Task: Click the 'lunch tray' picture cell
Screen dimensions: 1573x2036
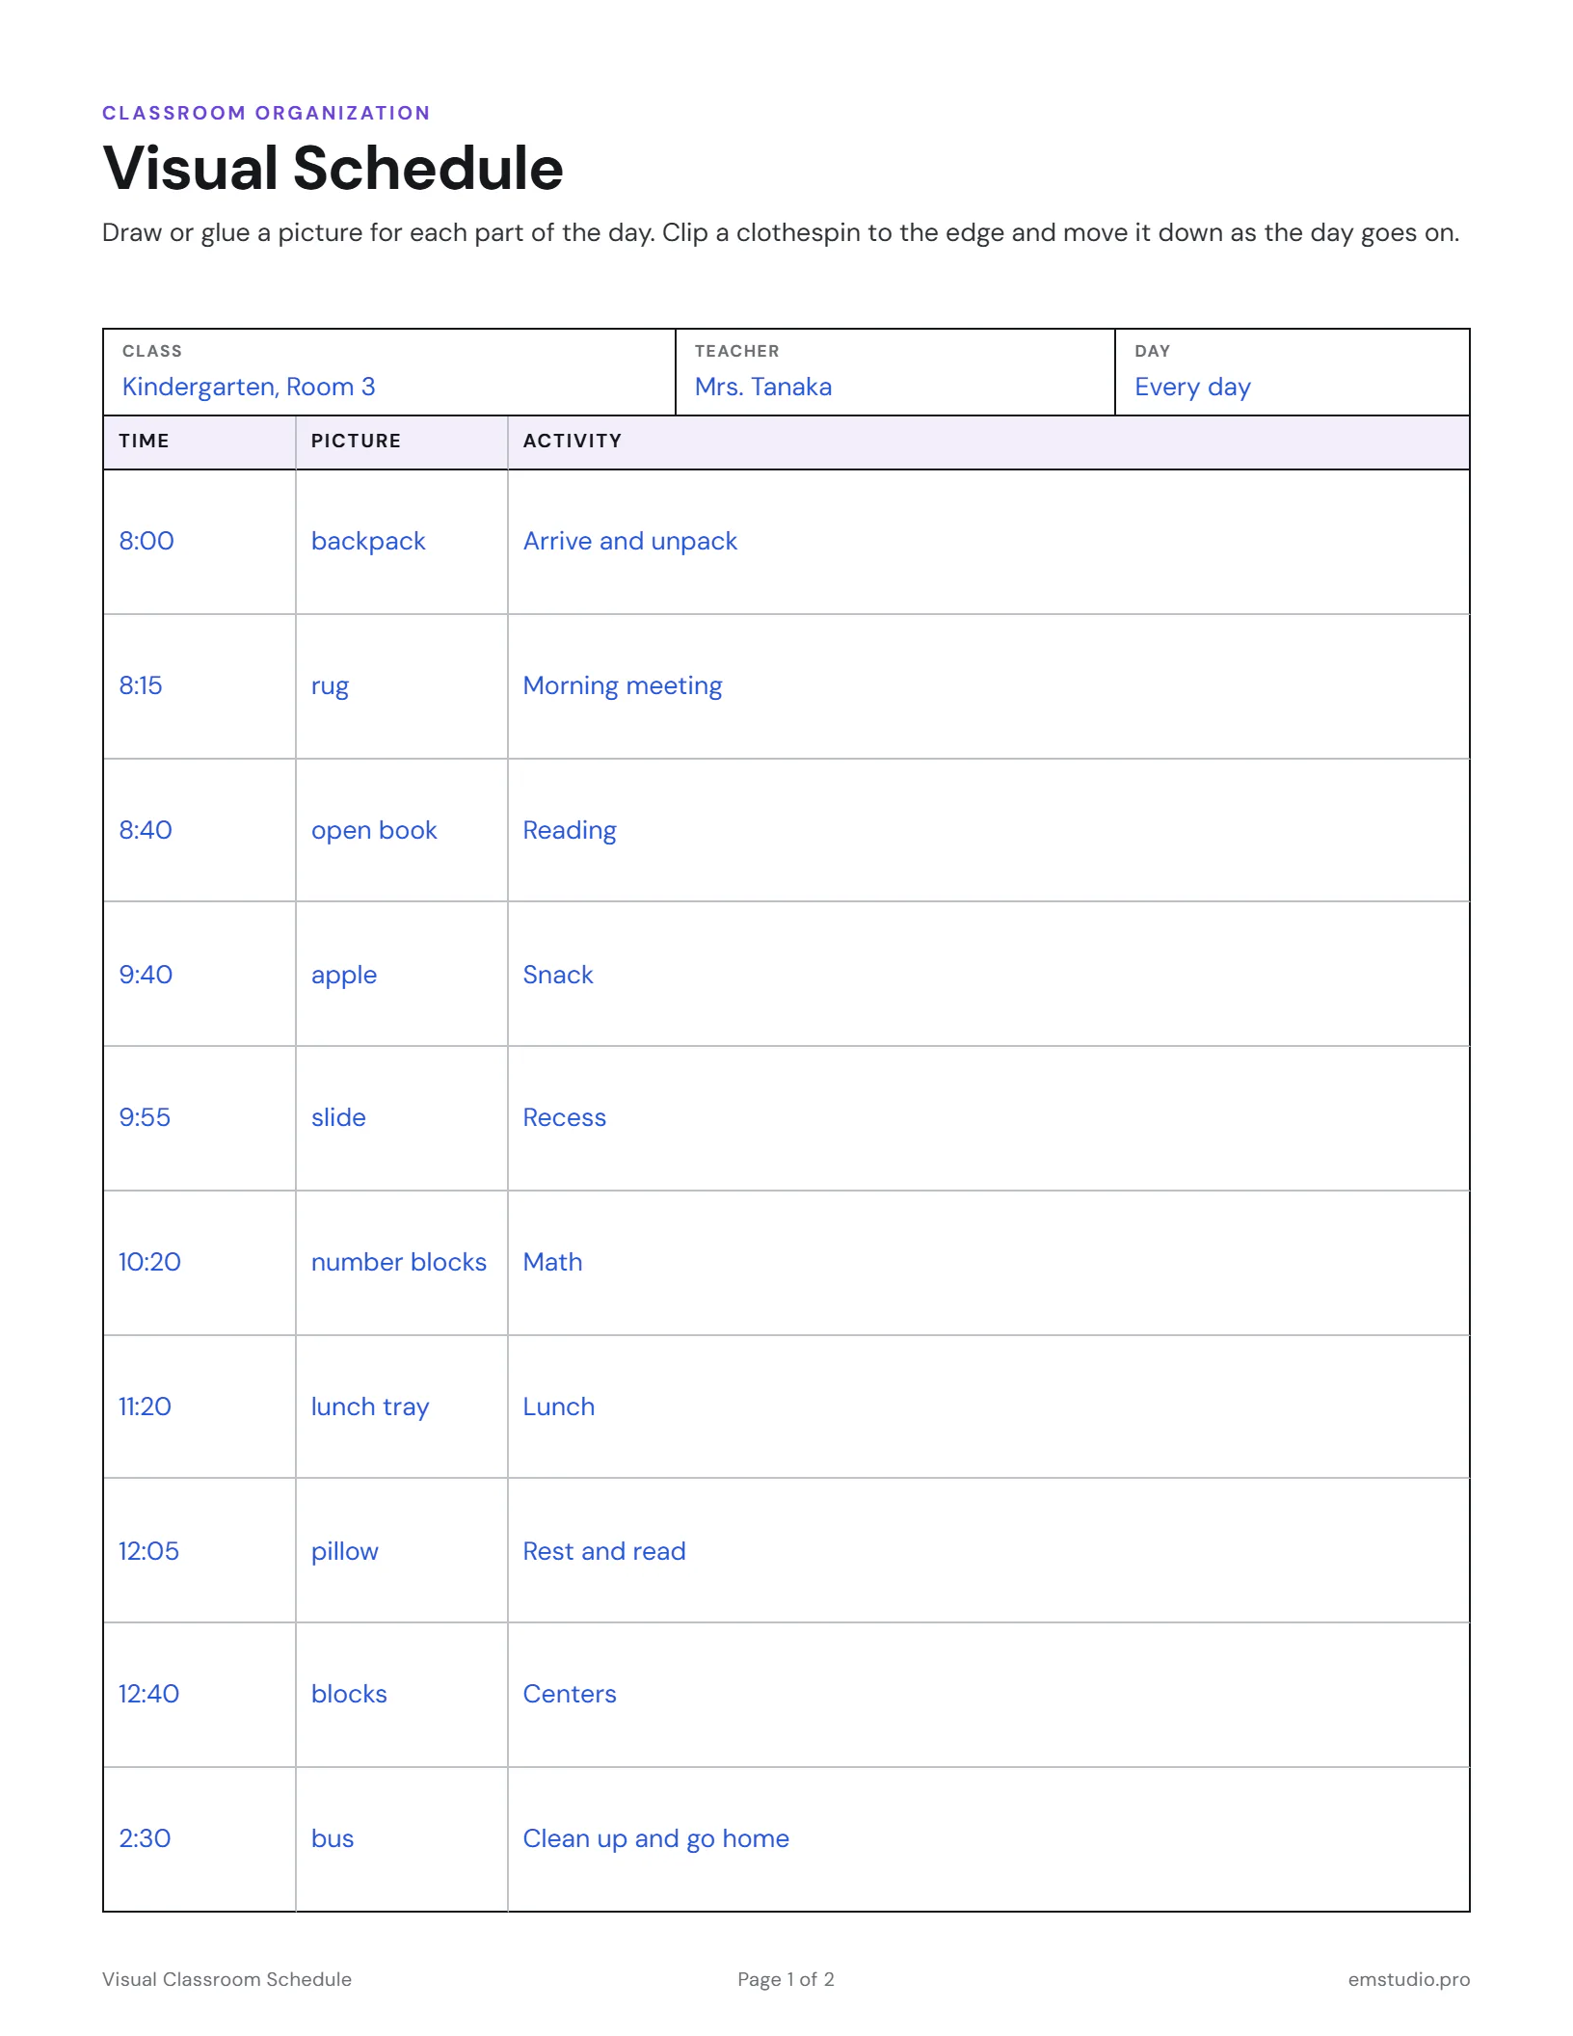Action: click(x=402, y=1406)
